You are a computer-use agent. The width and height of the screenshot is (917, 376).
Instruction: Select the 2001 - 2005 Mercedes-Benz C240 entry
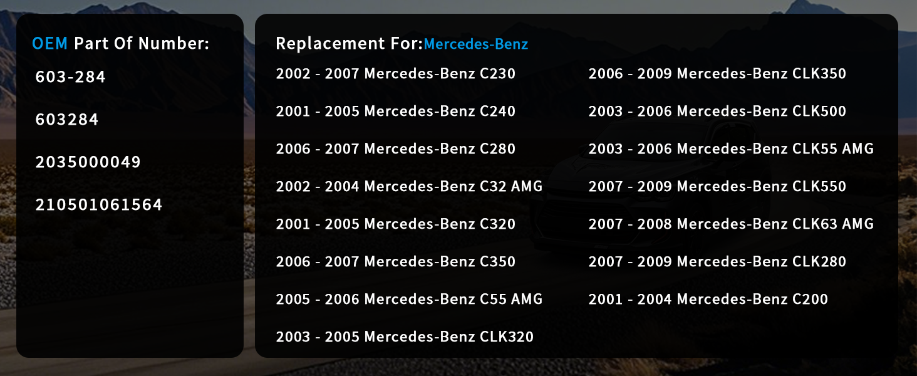[396, 112]
